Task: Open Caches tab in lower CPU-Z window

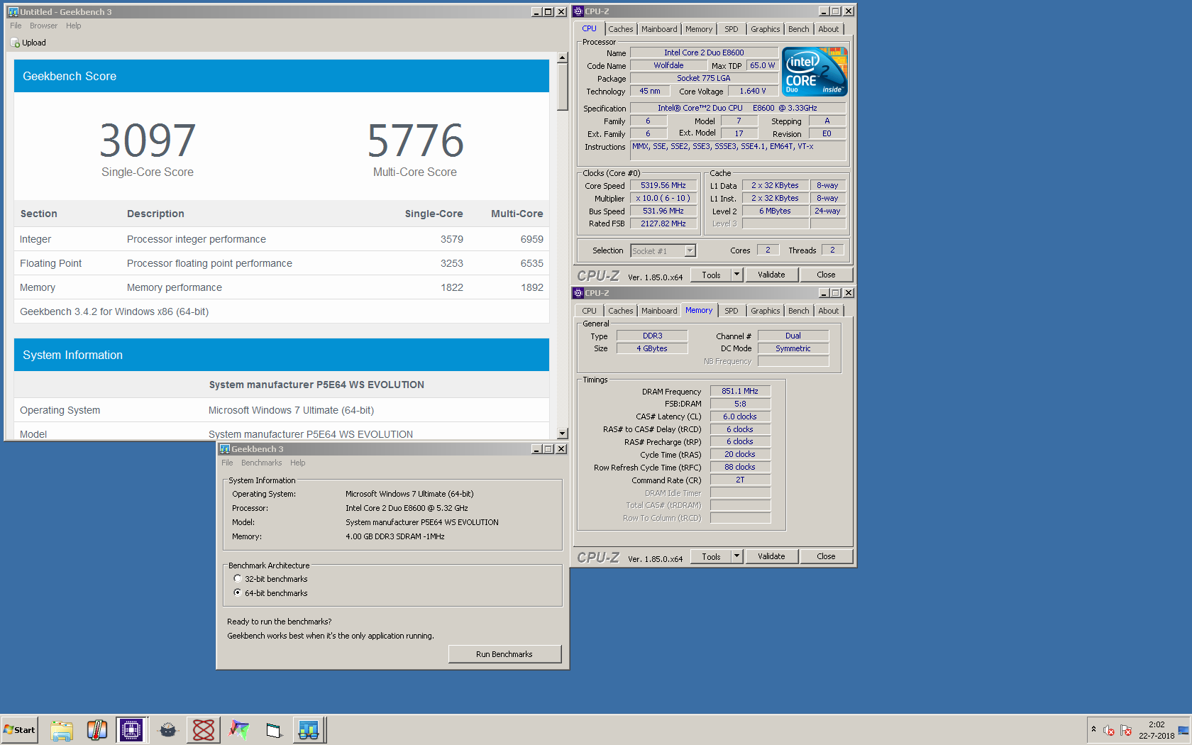Action: [620, 311]
